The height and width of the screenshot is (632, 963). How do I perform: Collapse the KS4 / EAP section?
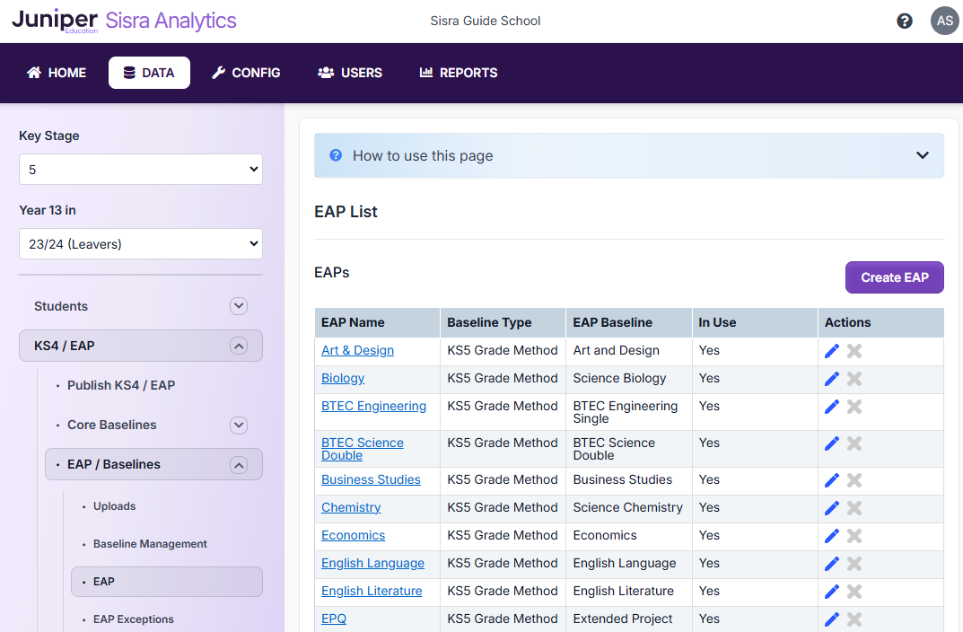(x=238, y=346)
